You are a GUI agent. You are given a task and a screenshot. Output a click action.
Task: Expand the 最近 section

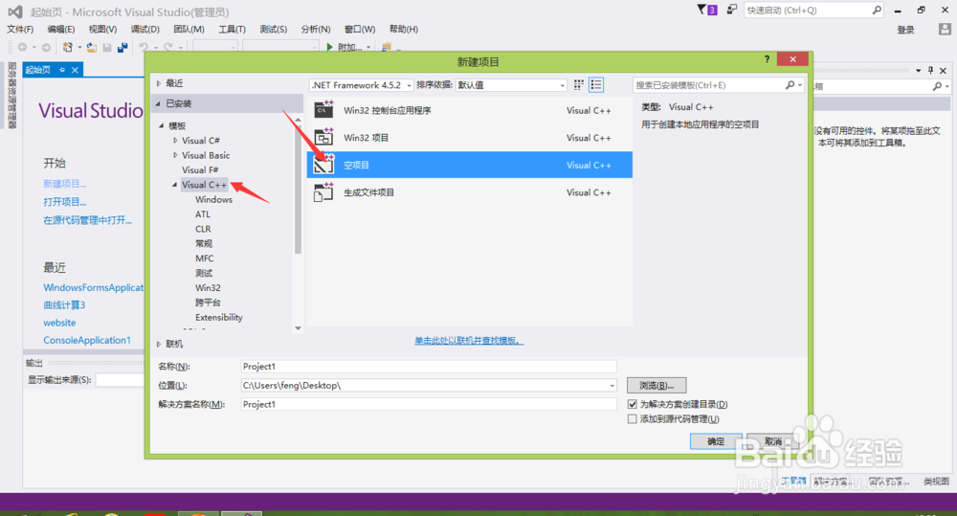pos(159,83)
